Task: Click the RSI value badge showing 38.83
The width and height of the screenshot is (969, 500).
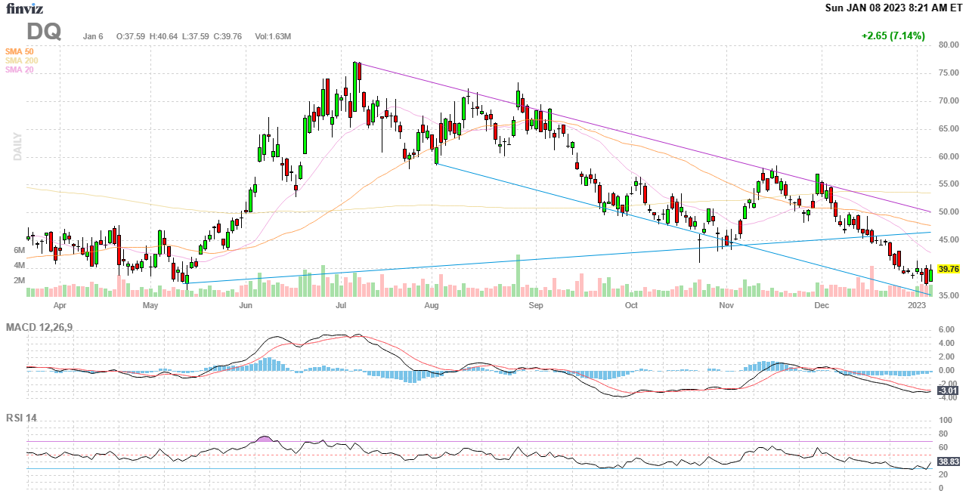Action: point(948,461)
